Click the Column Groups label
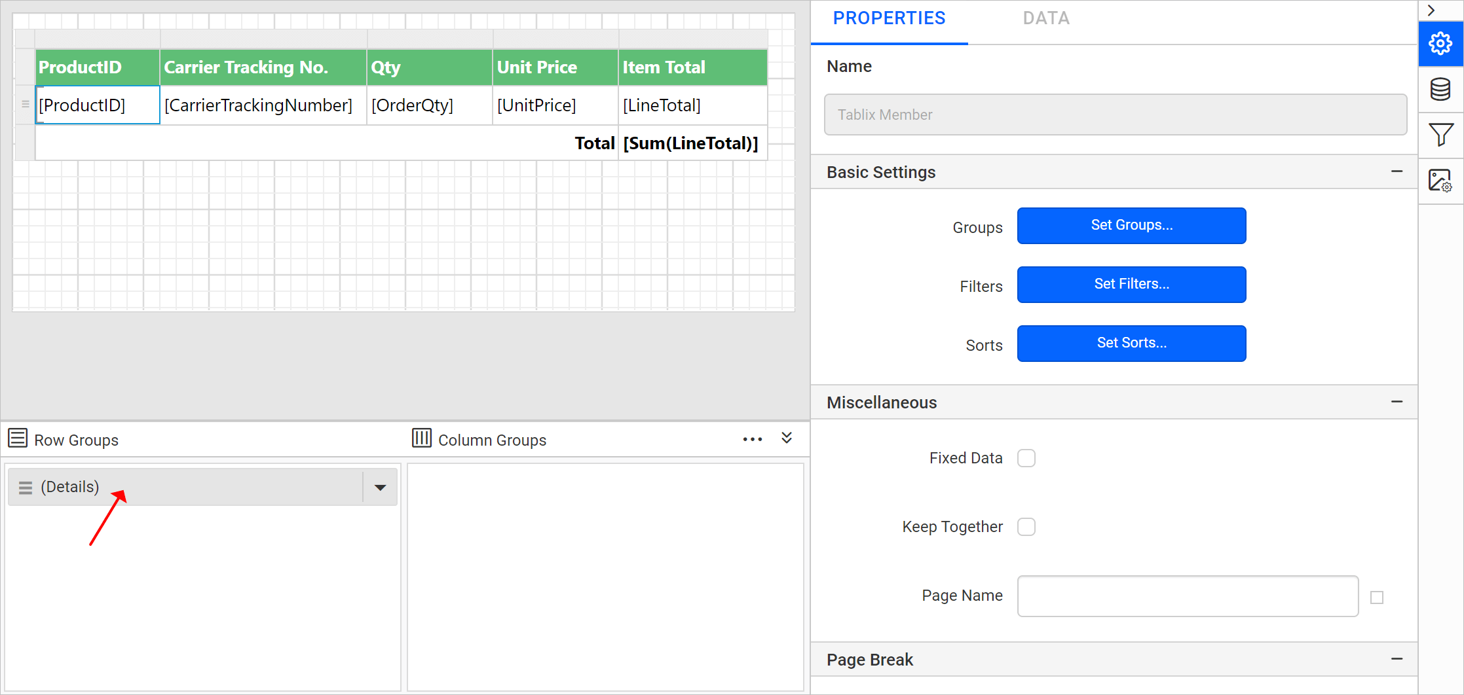1464x695 pixels. coord(492,440)
